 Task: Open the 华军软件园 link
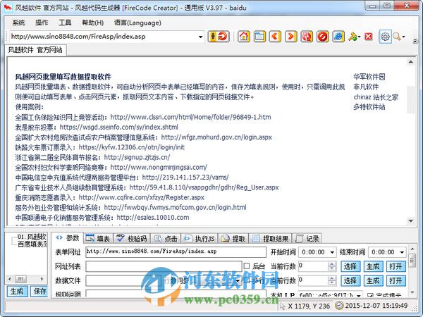click(369, 77)
